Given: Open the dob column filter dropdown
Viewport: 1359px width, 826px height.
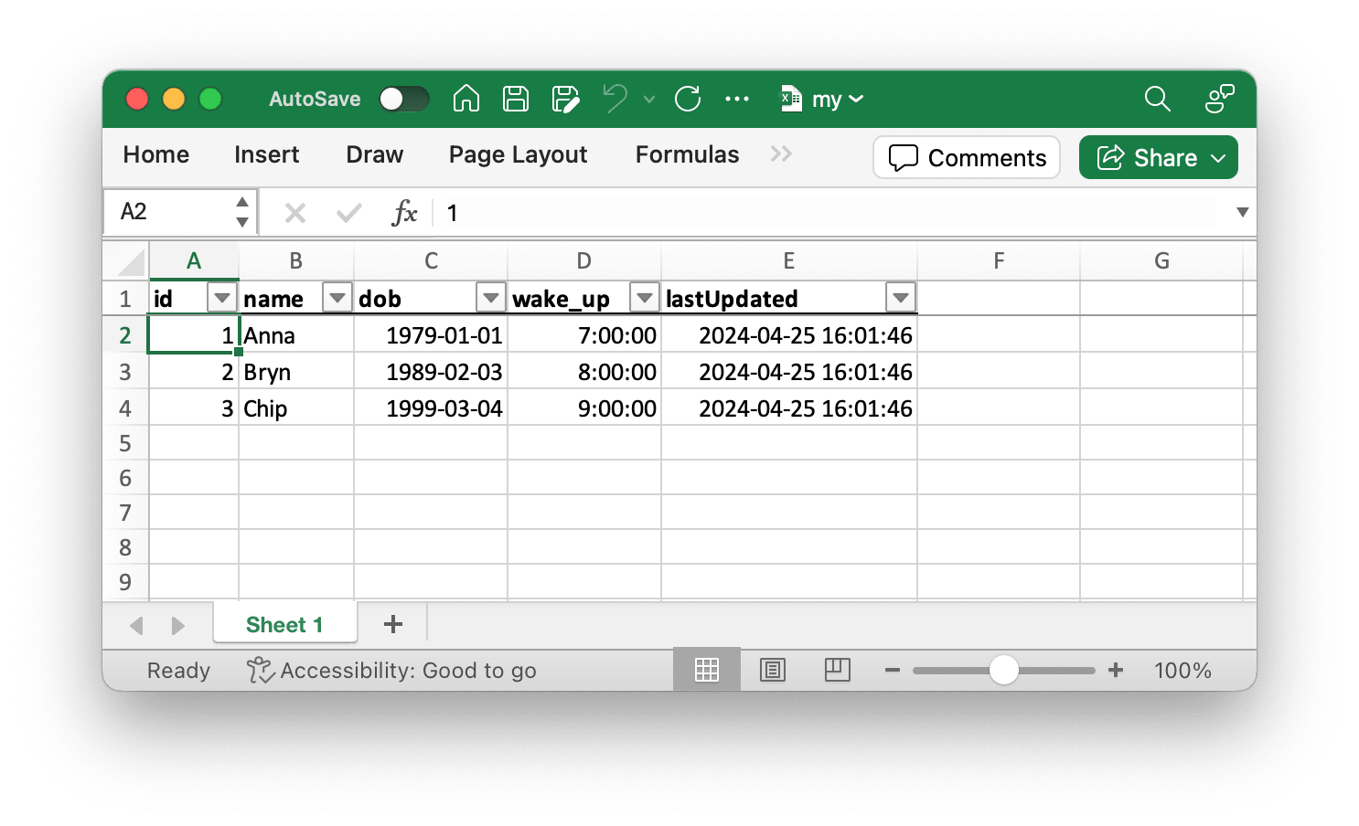Looking at the screenshot, I should coord(491,298).
